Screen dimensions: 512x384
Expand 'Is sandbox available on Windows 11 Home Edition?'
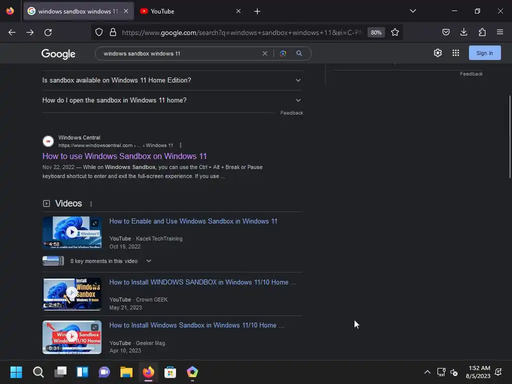[172, 80]
